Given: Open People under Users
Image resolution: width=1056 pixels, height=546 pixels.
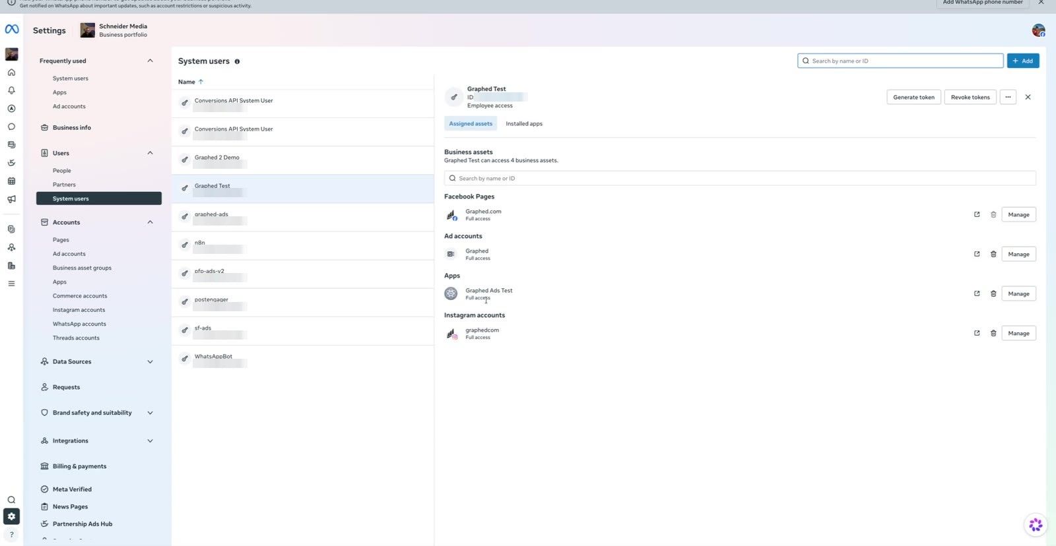Looking at the screenshot, I should (62, 171).
